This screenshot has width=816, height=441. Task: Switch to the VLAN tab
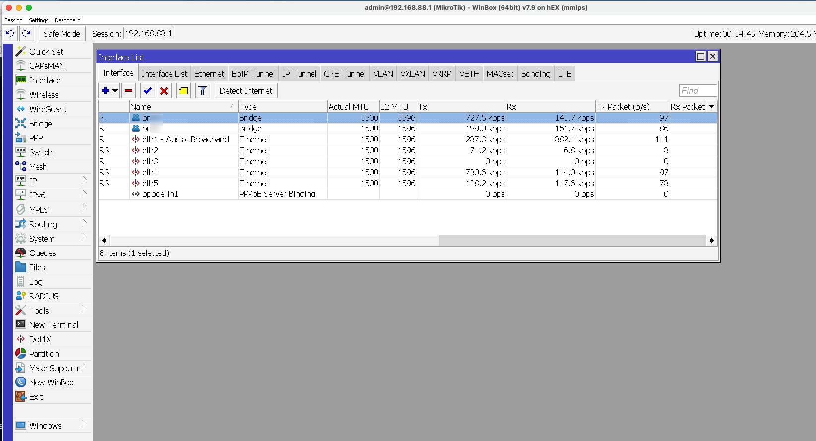383,74
